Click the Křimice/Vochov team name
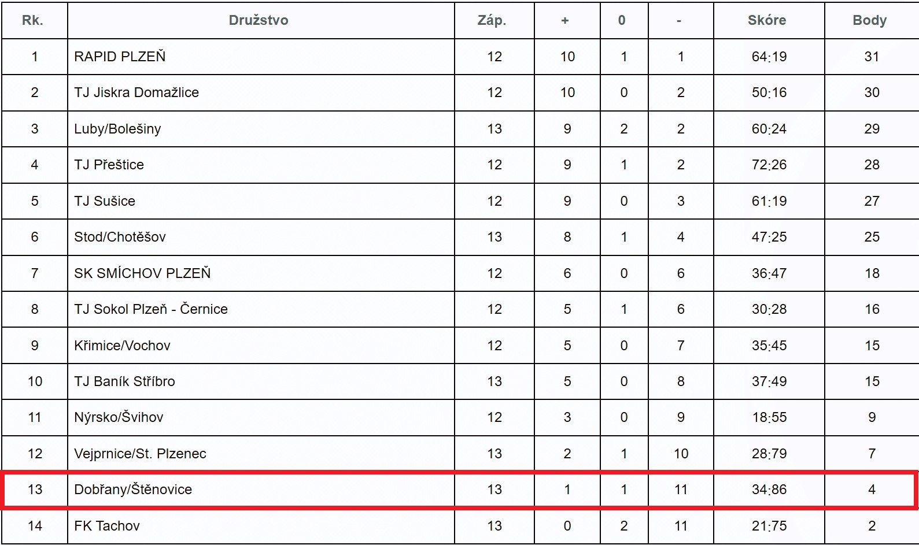919x545 pixels. (x=122, y=346)
